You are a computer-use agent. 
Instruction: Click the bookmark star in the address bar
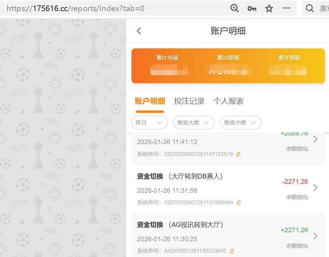click(x=269, y=8)
